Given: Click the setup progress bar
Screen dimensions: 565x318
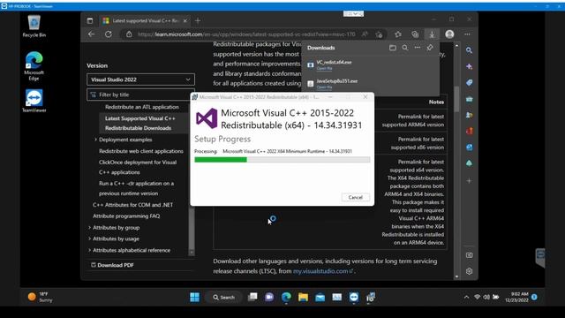Looking at the screenshot, I should point(282,160).
